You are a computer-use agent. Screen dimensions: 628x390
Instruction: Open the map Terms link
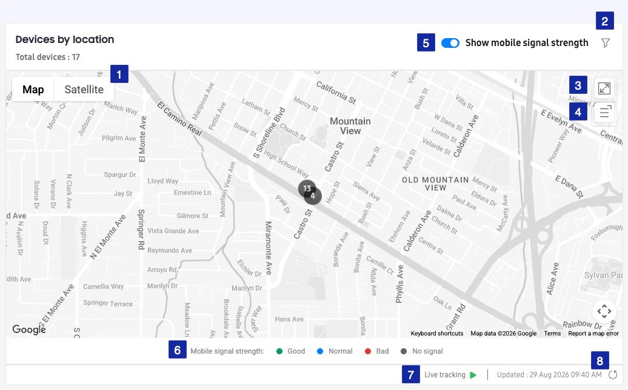point(552,333)
